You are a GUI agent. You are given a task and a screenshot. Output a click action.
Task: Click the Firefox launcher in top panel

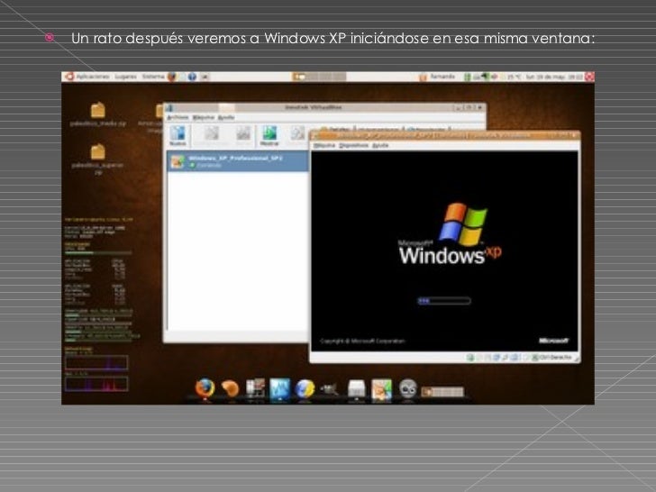[x=172, y=77]
